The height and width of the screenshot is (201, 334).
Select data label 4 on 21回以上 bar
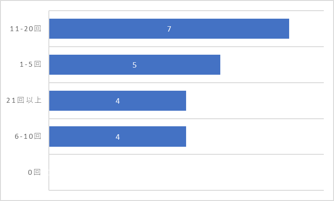pos(118,101)
